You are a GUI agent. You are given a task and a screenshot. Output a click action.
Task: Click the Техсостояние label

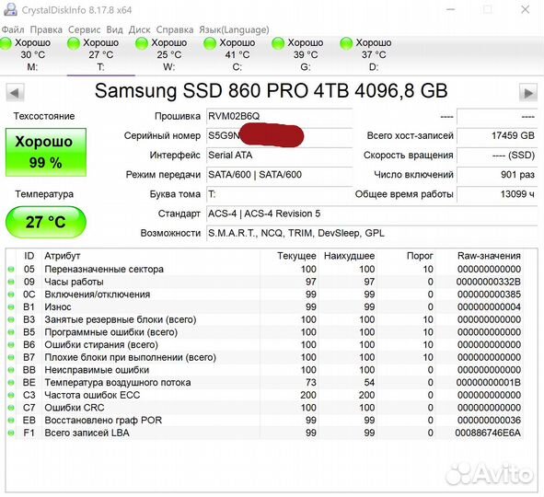coord(44,116)
